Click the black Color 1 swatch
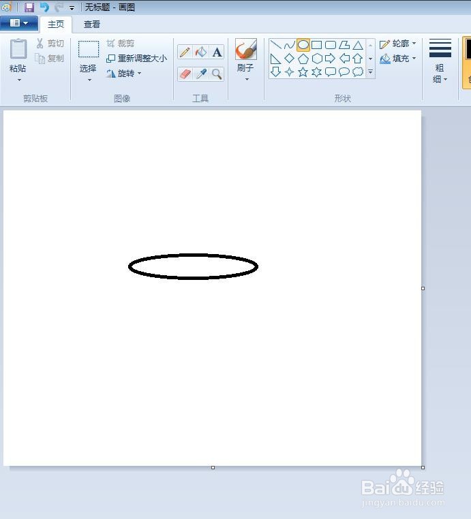The width and height of the screenshot is (471, 519). (468, 49)
